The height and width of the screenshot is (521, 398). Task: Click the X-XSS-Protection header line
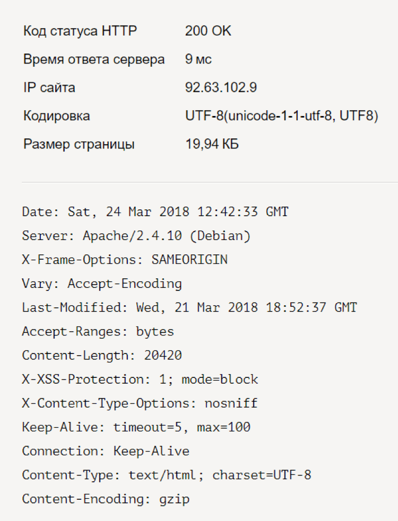coord(140,379)
